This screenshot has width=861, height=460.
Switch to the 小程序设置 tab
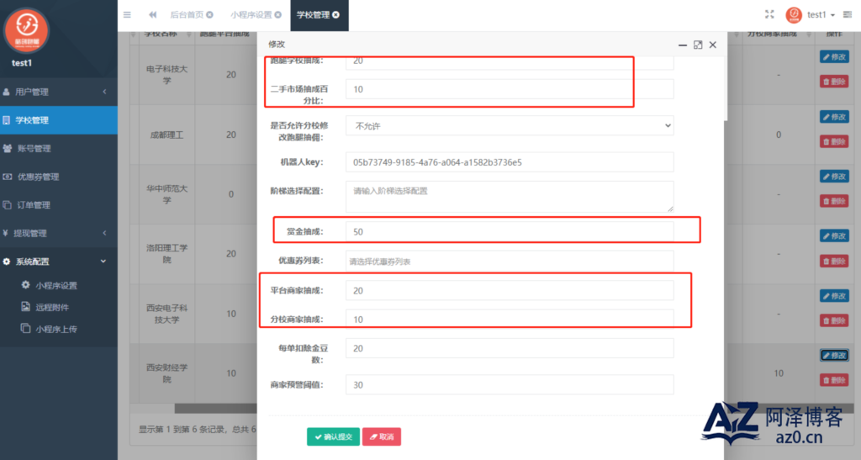[251, 15]
